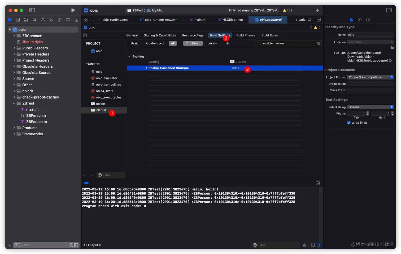This screenshot has height=254, width=401.
Task: Click the add editor split icon
Action: tap(319, 20)
